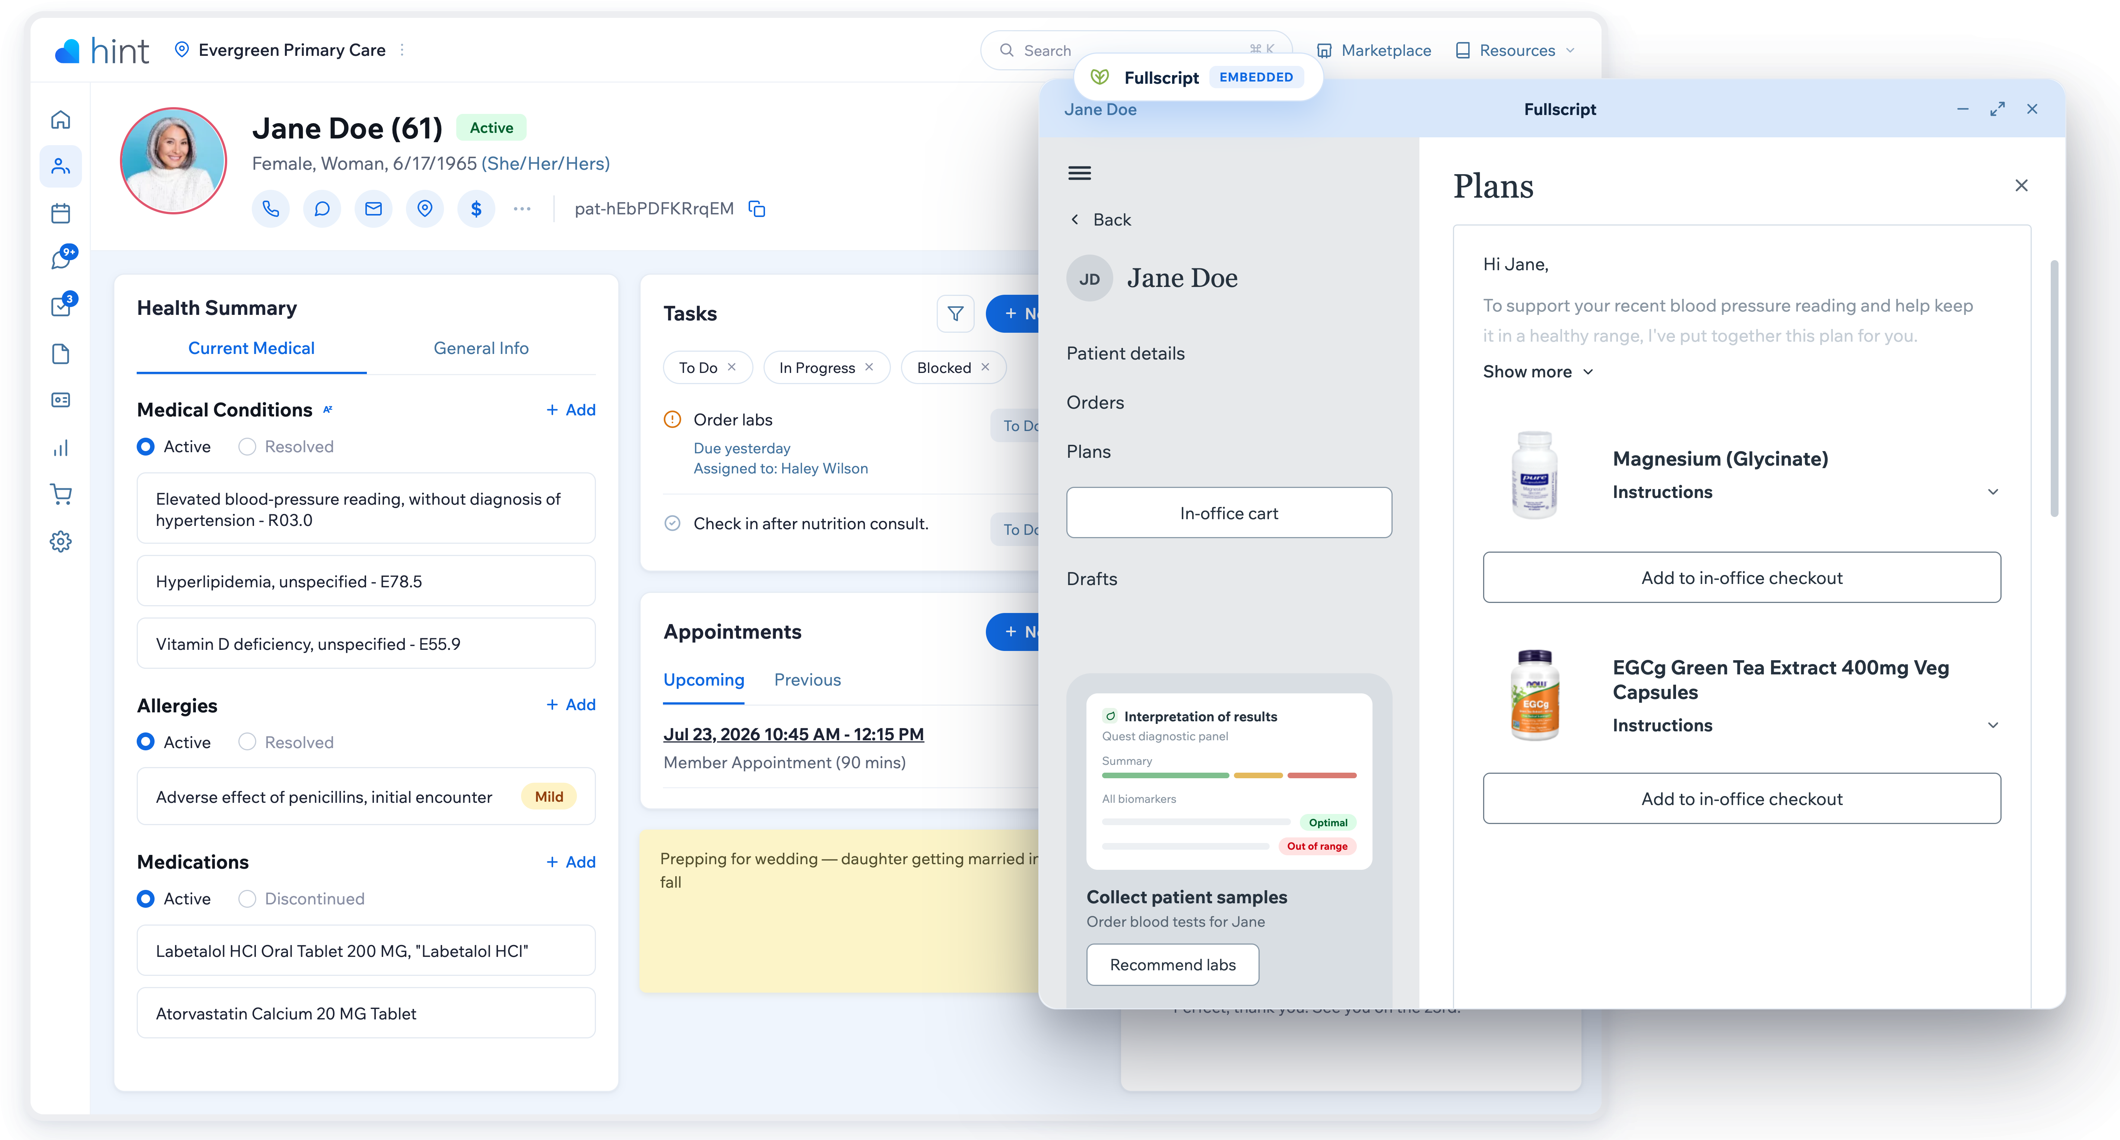Open the Reports bar chart icon
Image resolution: width=2120 pixels, height=1140 pixels.
pyautogui.click(x=61, y=448)
